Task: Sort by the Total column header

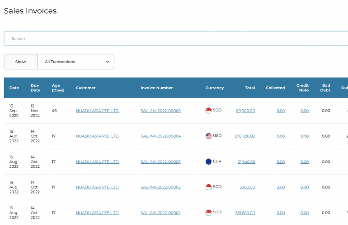Action: [250, 88]
